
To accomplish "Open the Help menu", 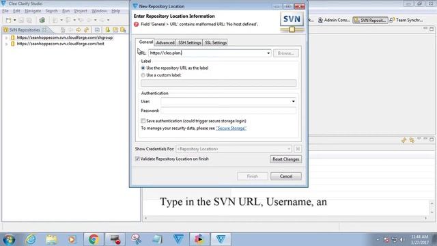I will click(x=115, y=11).
